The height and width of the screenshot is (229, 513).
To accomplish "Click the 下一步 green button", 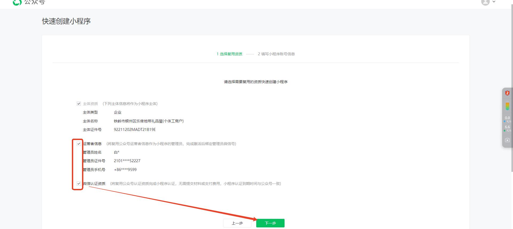I will pyautogui.click(x=270, y=223).
